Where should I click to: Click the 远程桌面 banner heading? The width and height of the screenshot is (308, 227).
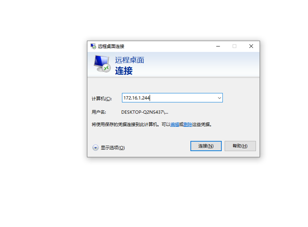[129, 60]
